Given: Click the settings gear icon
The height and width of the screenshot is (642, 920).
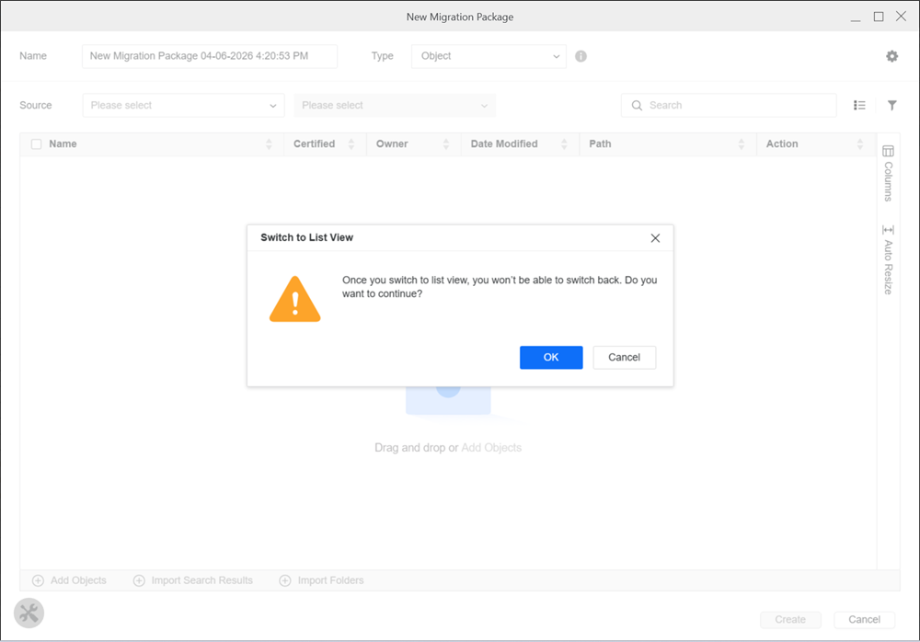Looking at the screenshot, I should point(891,56).
